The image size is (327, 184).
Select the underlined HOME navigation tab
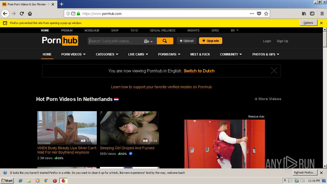tap(47, 54)
